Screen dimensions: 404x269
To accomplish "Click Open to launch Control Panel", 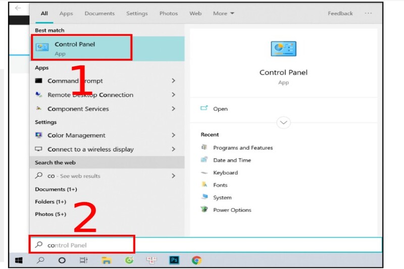I will click(x=220, y=109).
